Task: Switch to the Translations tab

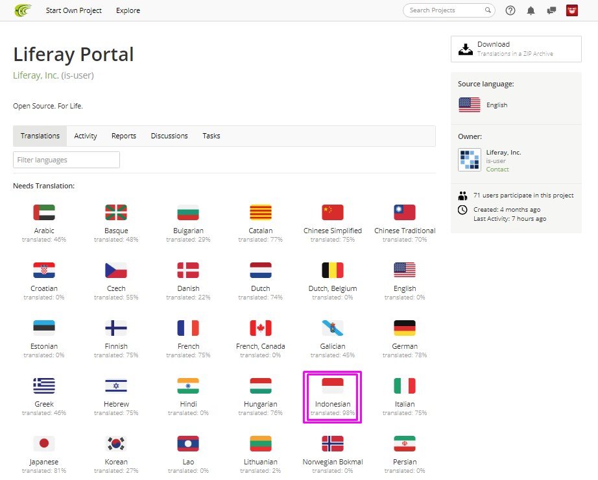Action: [x=40, y=136]
